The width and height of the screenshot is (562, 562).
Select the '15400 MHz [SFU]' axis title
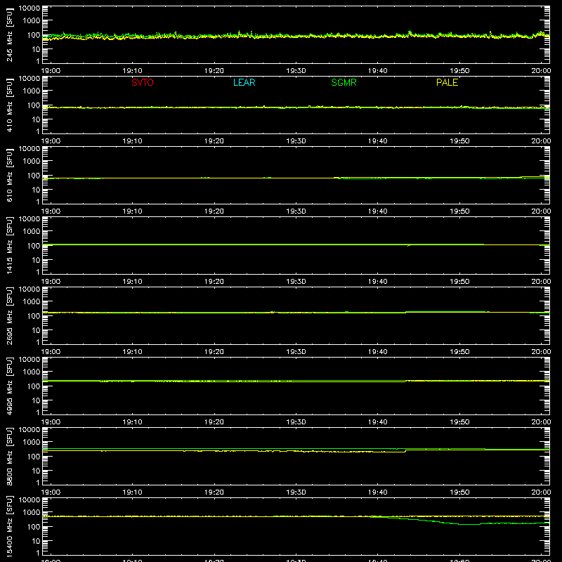tap(10, 526)
